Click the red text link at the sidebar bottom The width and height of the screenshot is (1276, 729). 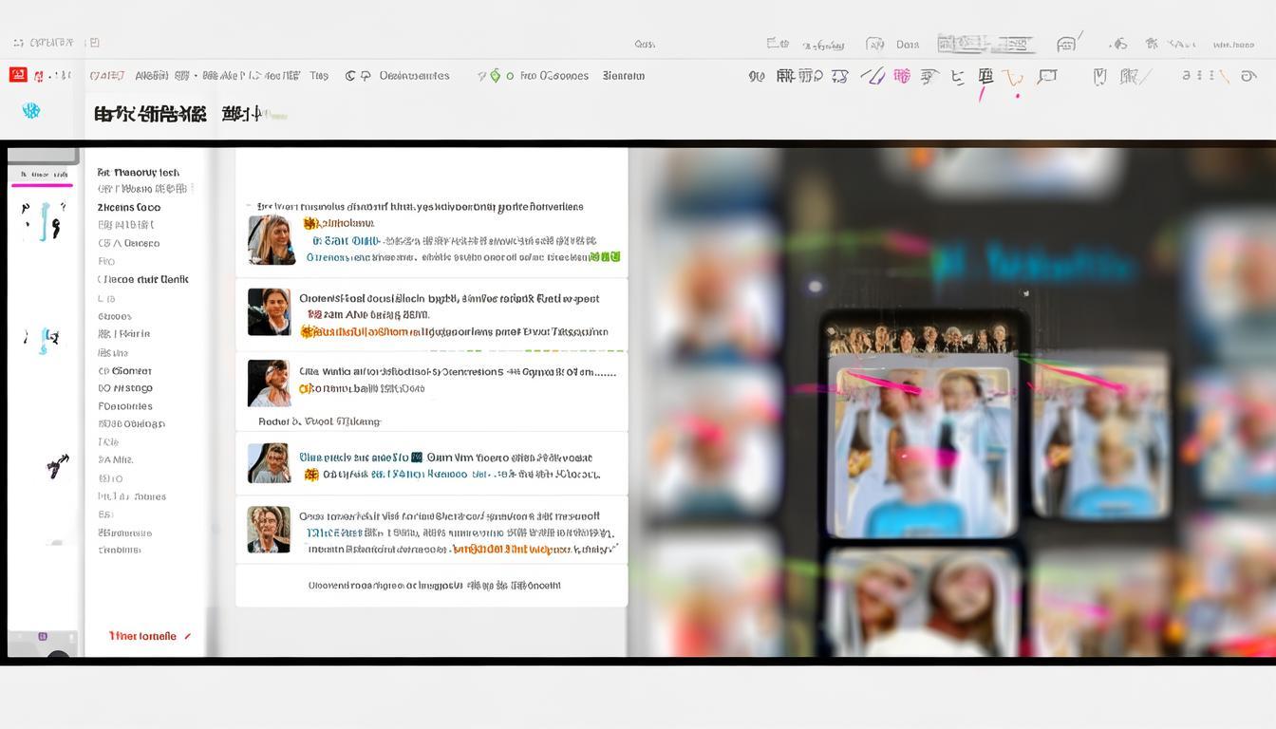[x=143, y=636]
